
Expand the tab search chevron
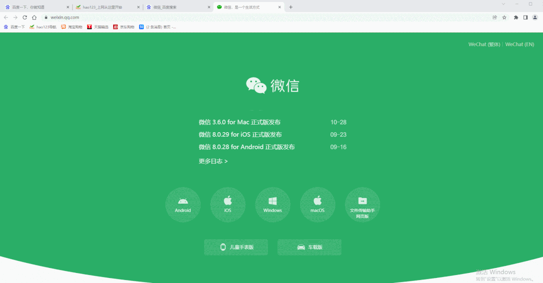point(503,4)
